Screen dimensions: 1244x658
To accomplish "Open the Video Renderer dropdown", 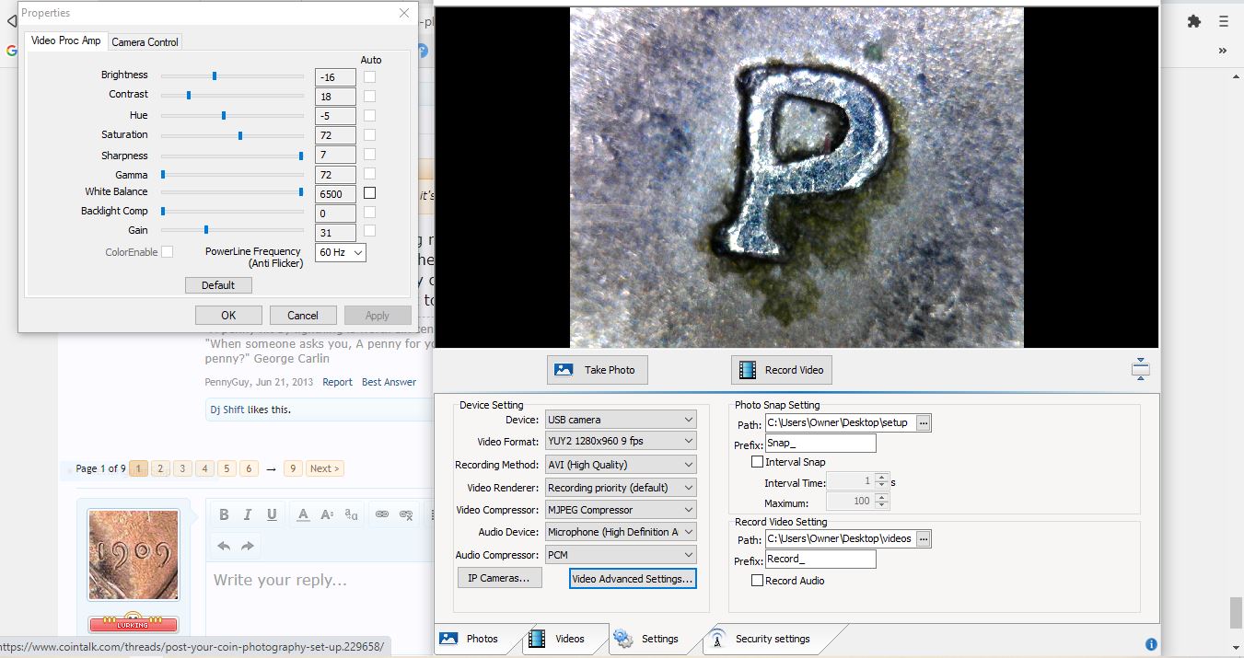I will tap(621, 488).
